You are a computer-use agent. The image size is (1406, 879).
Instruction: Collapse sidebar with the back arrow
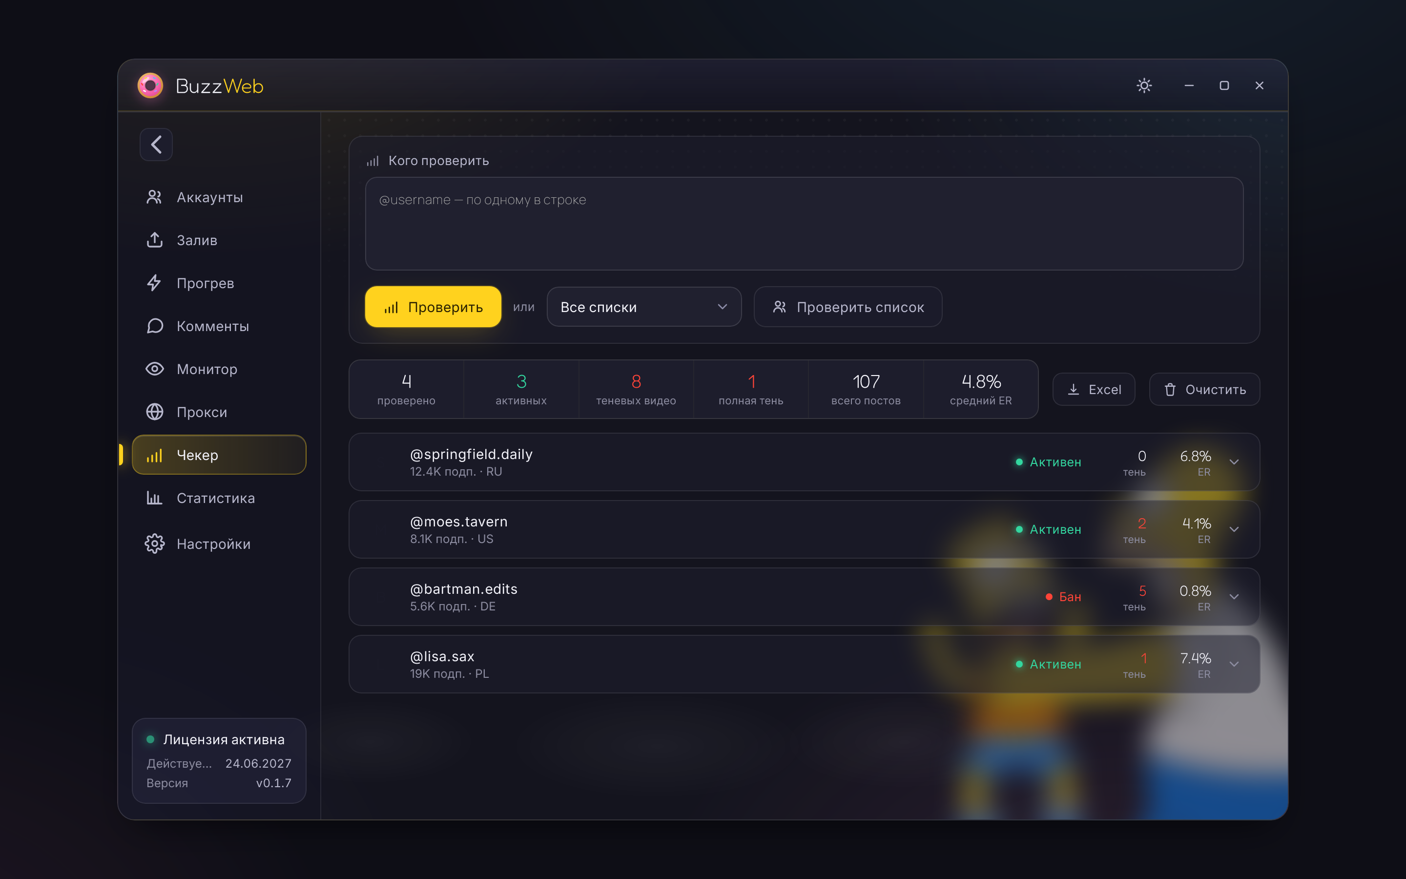[x=156, y=144]
